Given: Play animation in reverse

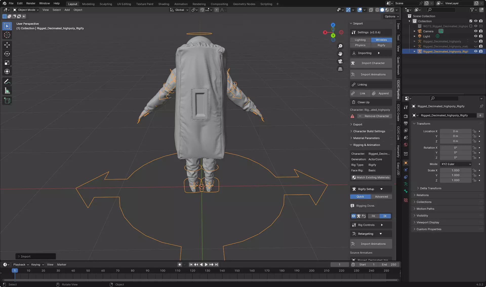Looking at the screenshot, I should click(201, 265).
